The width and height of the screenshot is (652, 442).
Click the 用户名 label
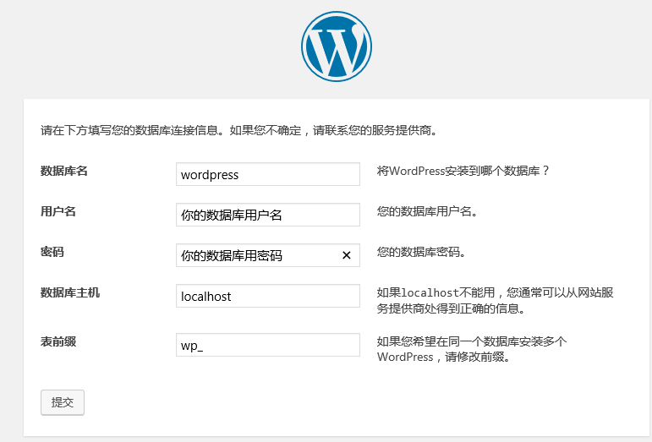(58, 211)
